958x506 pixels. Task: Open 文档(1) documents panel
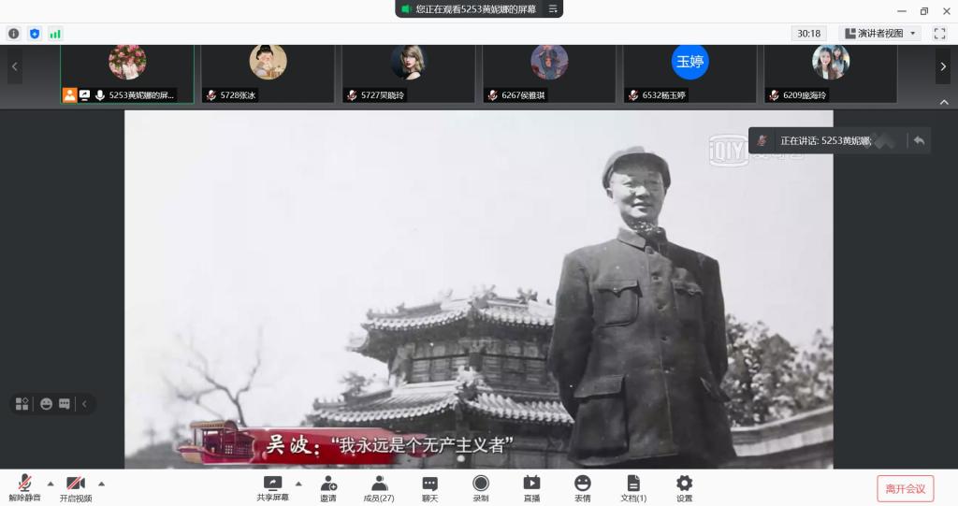(x=633, y=487)
